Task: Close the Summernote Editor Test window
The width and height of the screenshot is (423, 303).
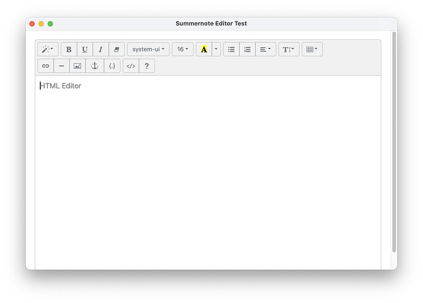Action: pos(32,24)
